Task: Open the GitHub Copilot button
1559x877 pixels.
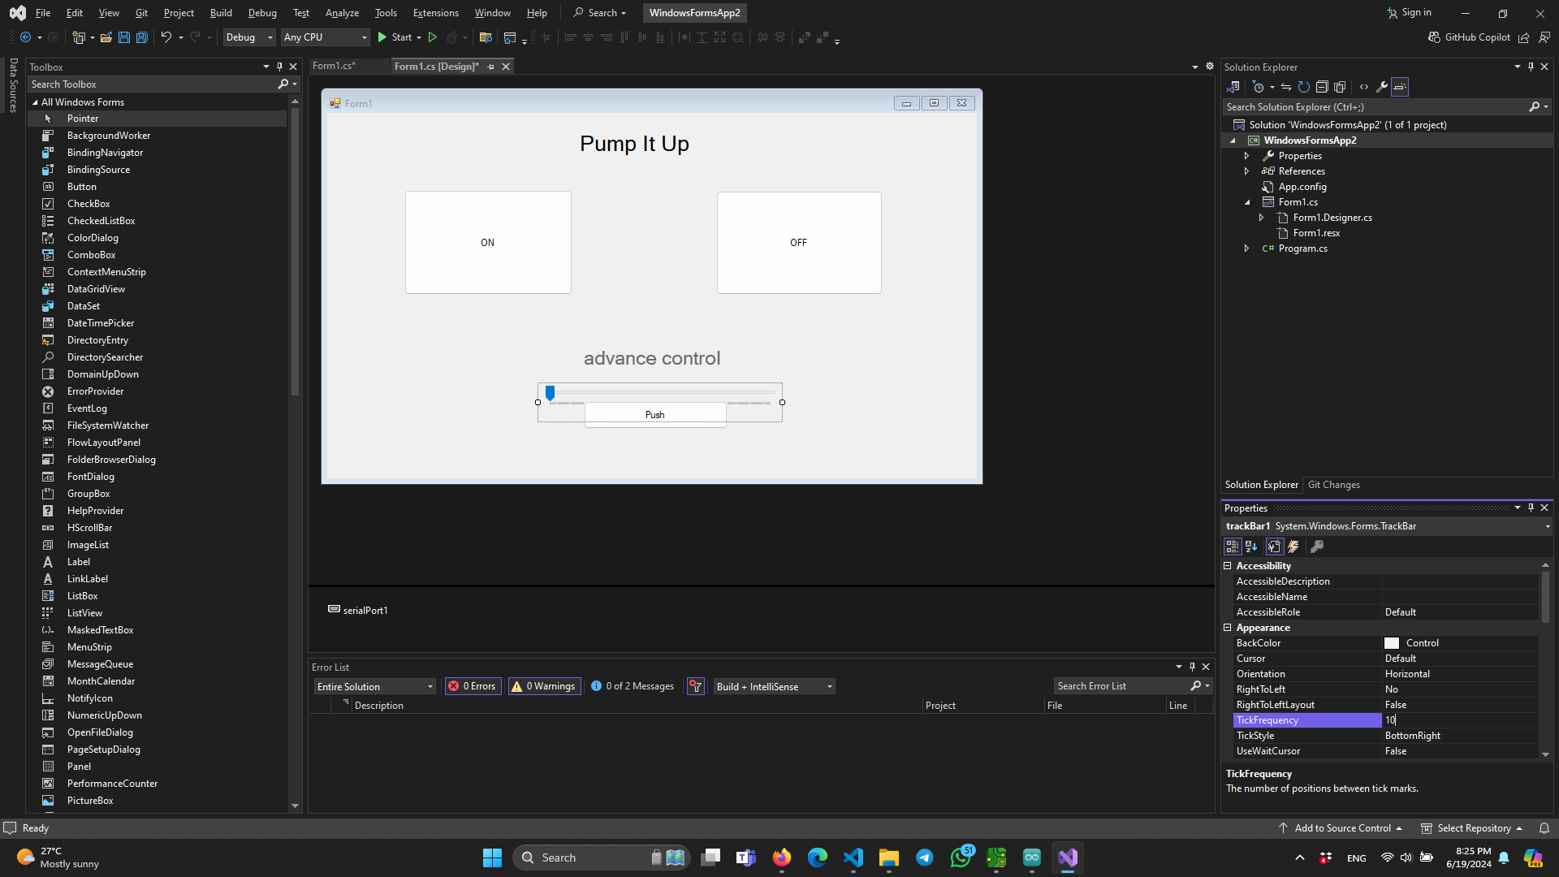Action: (1470, 37)
